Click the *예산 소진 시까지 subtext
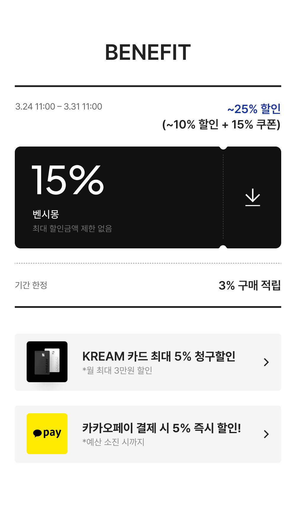This screenshot has height=516, width=296. click(x=113, y=442)
